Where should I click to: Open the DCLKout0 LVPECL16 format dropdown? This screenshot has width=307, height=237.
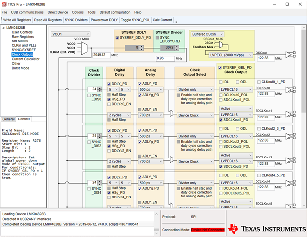click(236, 89)
